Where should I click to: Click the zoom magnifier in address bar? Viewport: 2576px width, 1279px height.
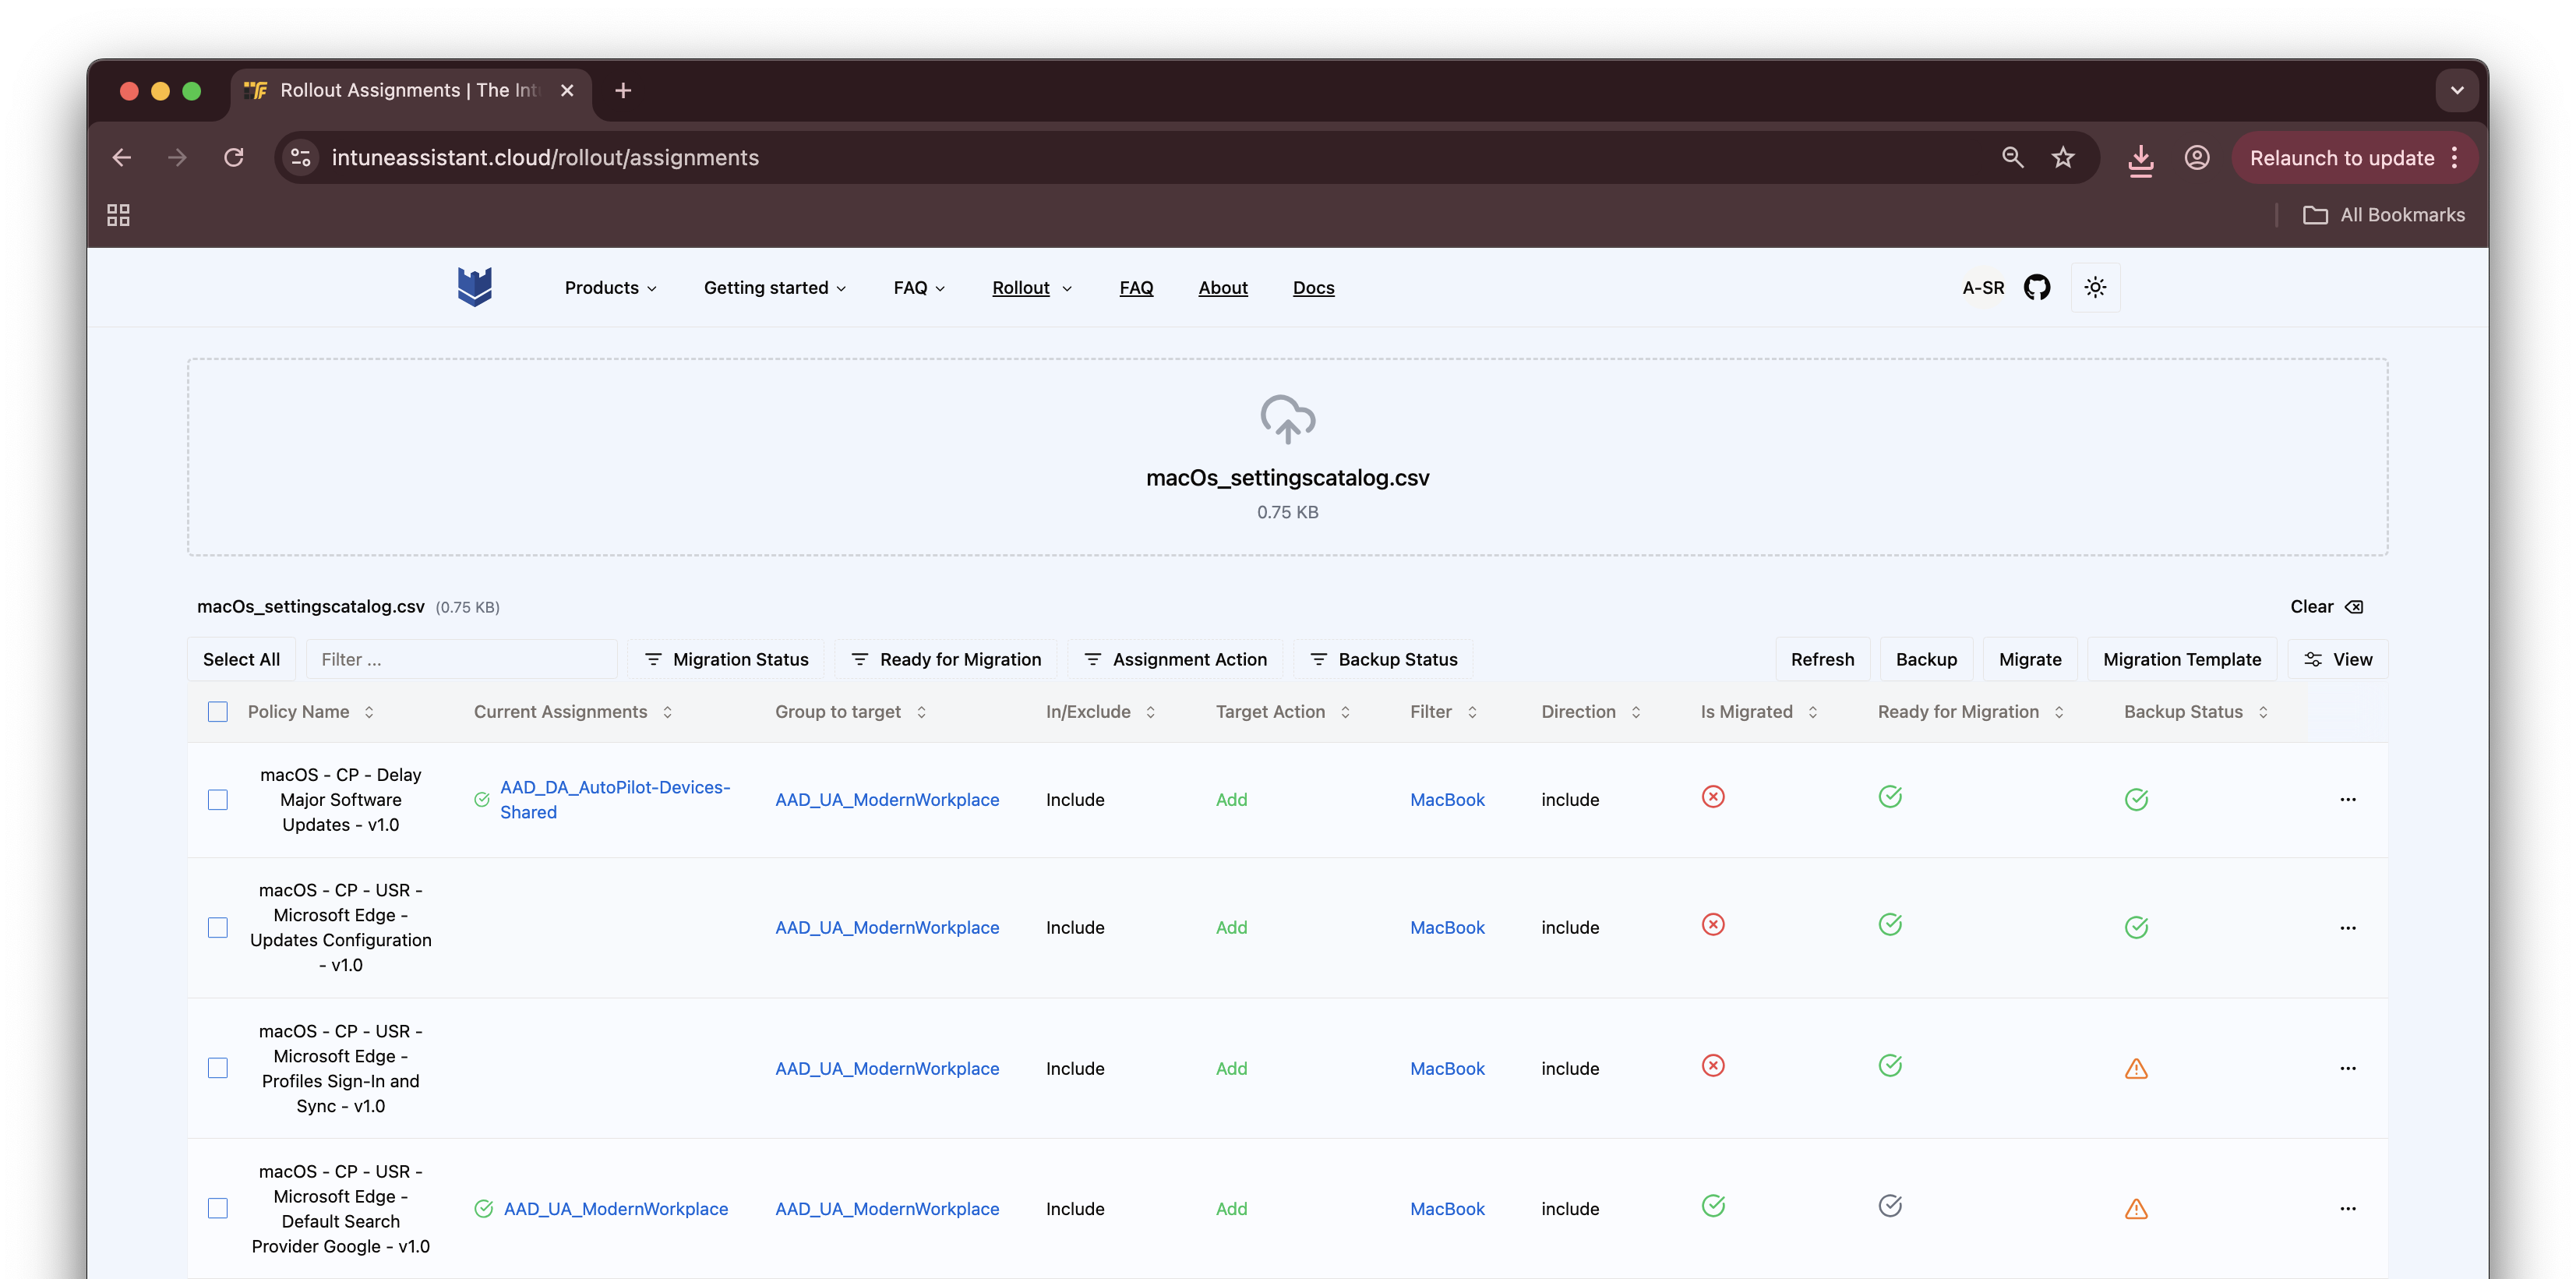click(x=2012, y=158)
